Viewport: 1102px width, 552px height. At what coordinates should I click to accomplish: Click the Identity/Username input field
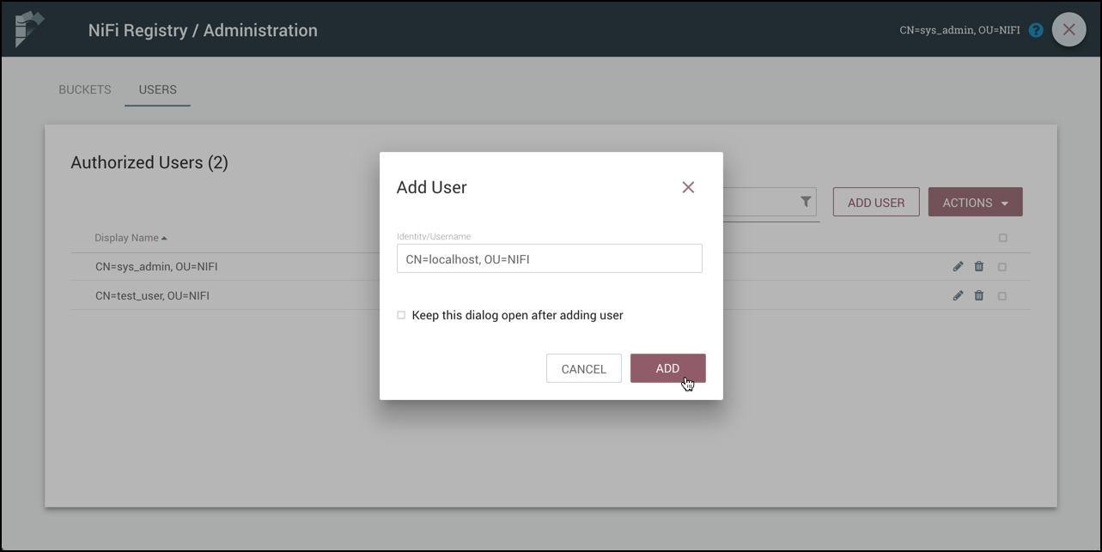click(549, 258)
